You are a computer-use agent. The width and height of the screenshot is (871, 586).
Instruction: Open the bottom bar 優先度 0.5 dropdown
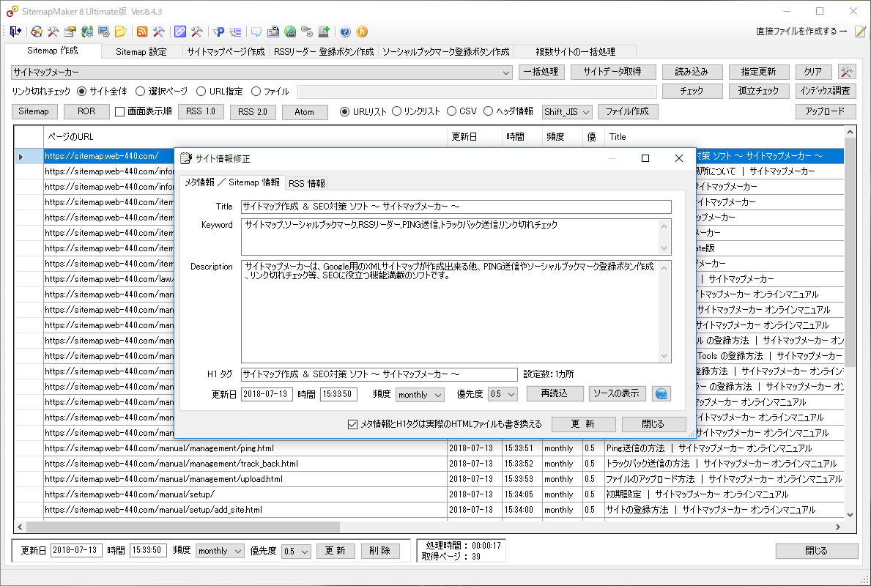tap(305, 551)
